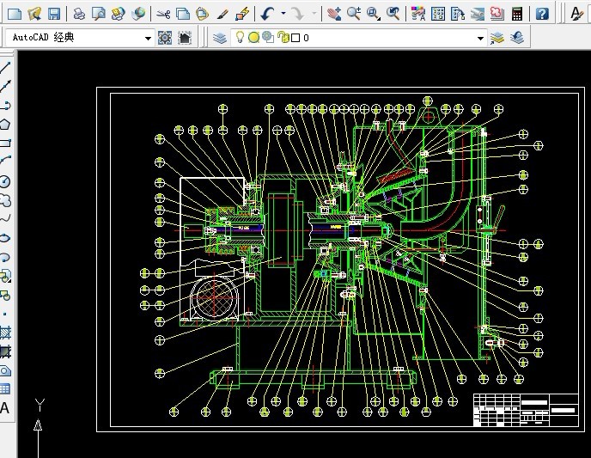Open the Block Editor
591x458 pixels.
coord(242,15)
